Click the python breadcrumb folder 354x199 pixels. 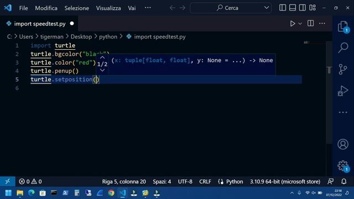click(x=108, y=37)
